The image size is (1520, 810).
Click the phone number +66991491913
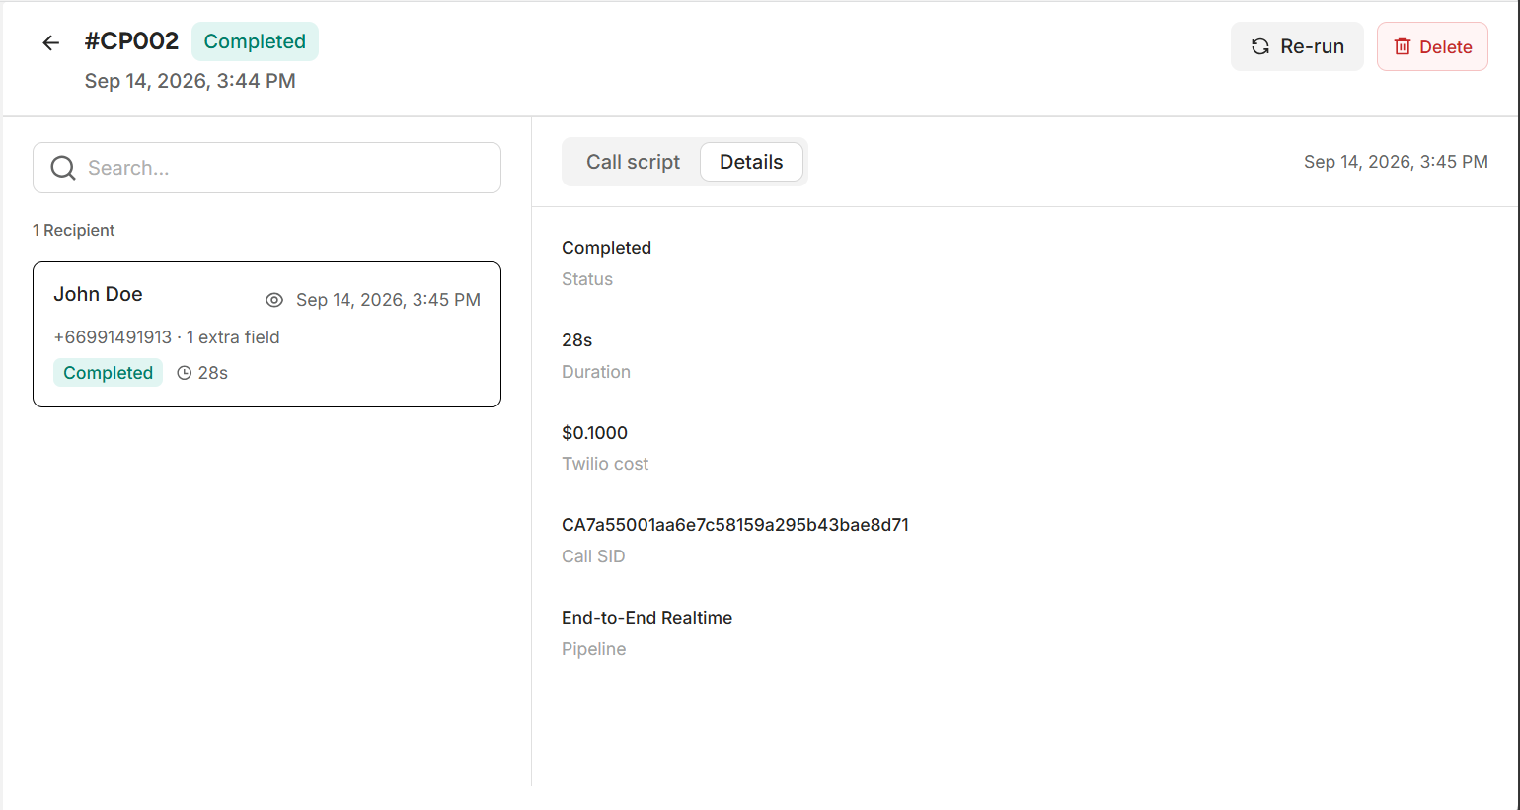point(113,337)
